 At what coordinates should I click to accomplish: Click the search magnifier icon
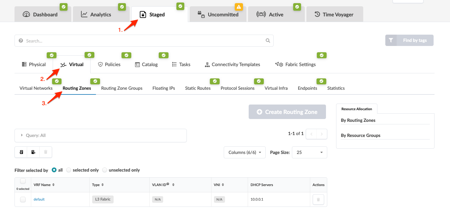pos(268,41)
